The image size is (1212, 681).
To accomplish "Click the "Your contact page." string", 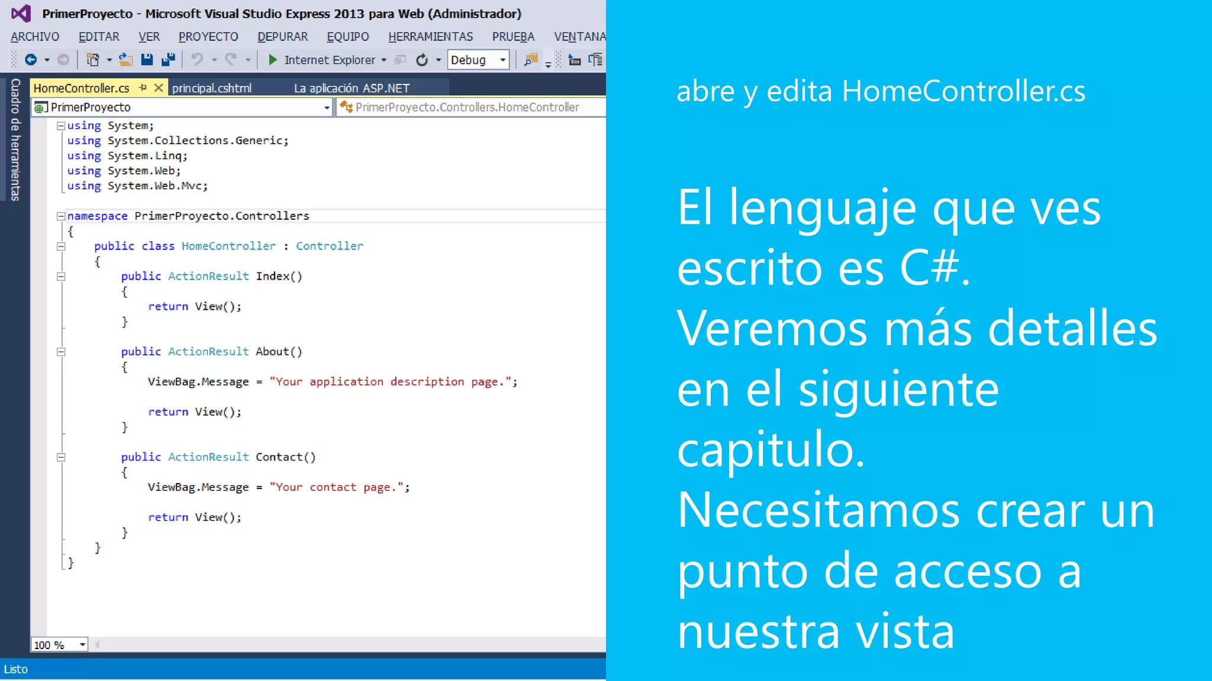I will pyautogui.click(x=337, y=487).
